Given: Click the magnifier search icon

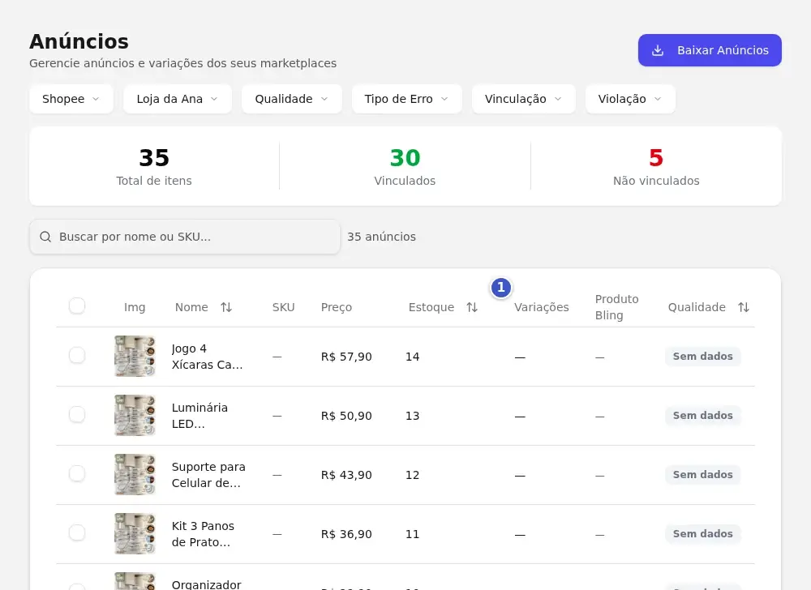Looking at the screenshot, I should pyautogui.click(x=45, y=237).
